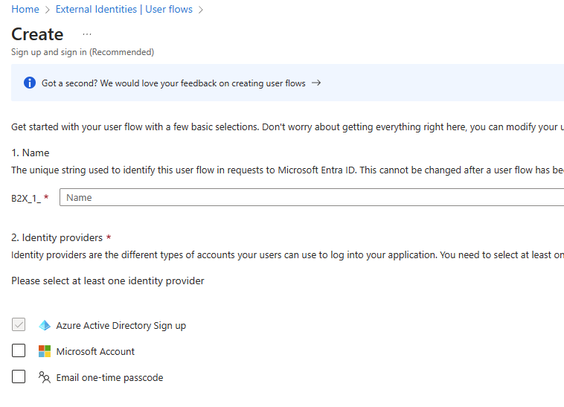Toggle Azure Active Directory Sign up checkbox

19,324
